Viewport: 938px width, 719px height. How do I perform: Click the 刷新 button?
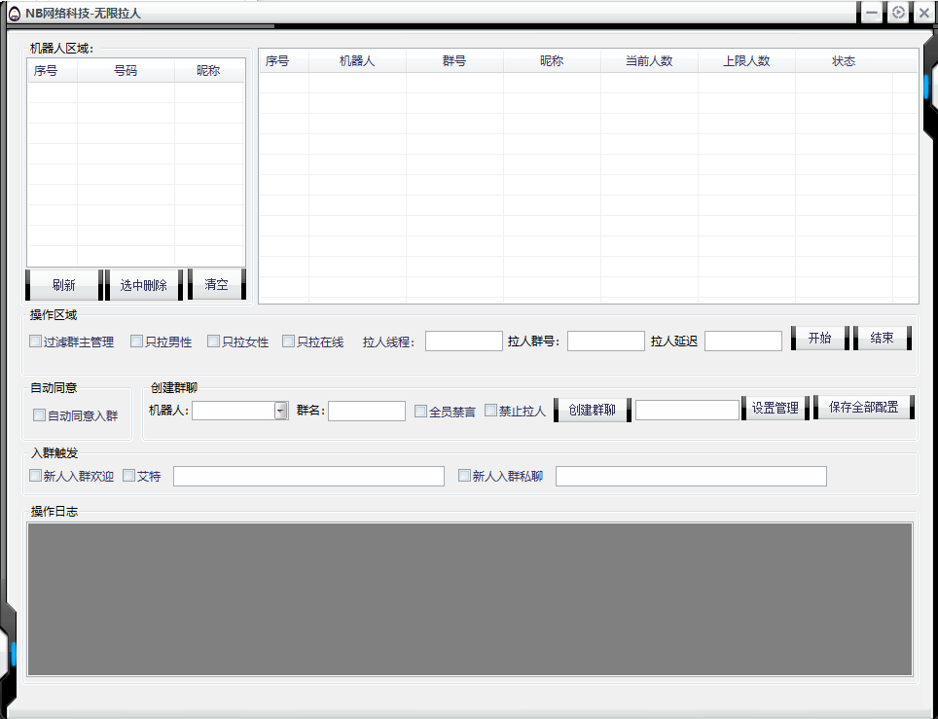(64, 285)
